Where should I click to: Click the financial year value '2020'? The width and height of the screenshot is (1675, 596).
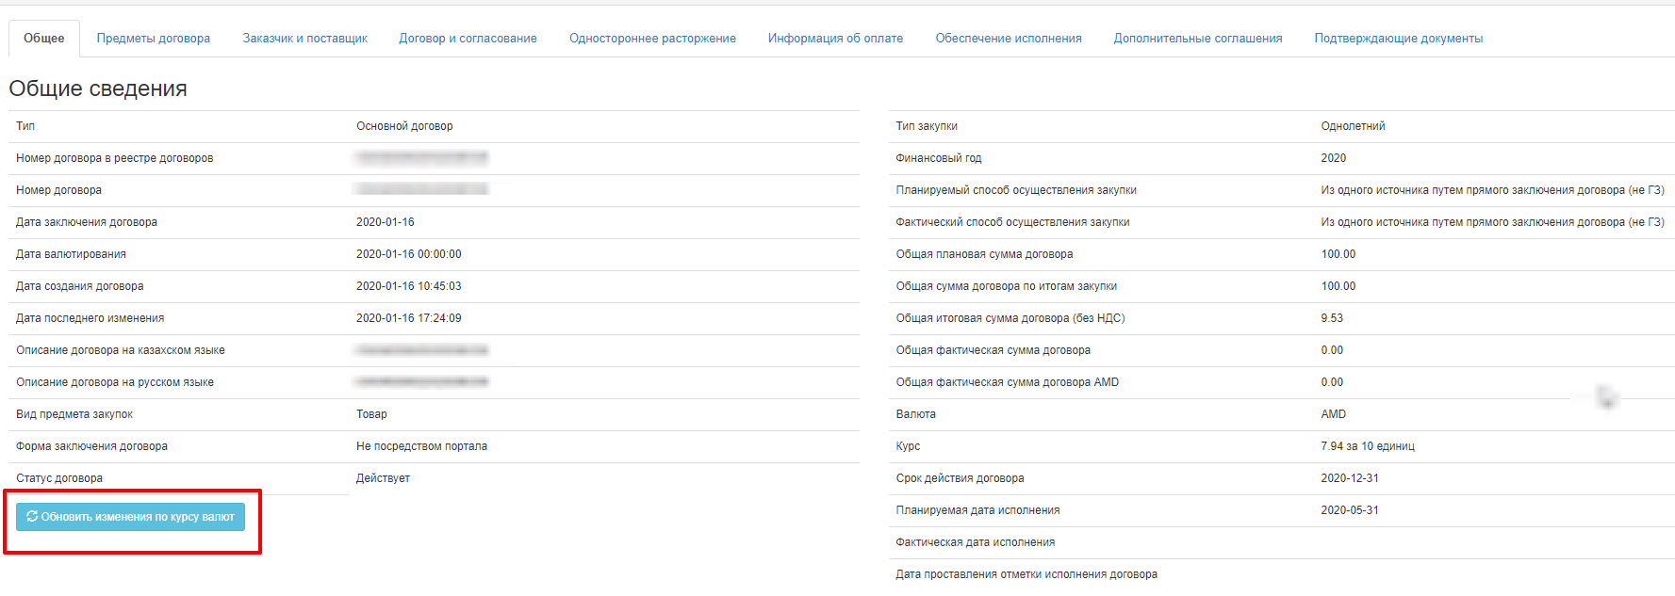pyautogui.click(x=1333, y=158)
